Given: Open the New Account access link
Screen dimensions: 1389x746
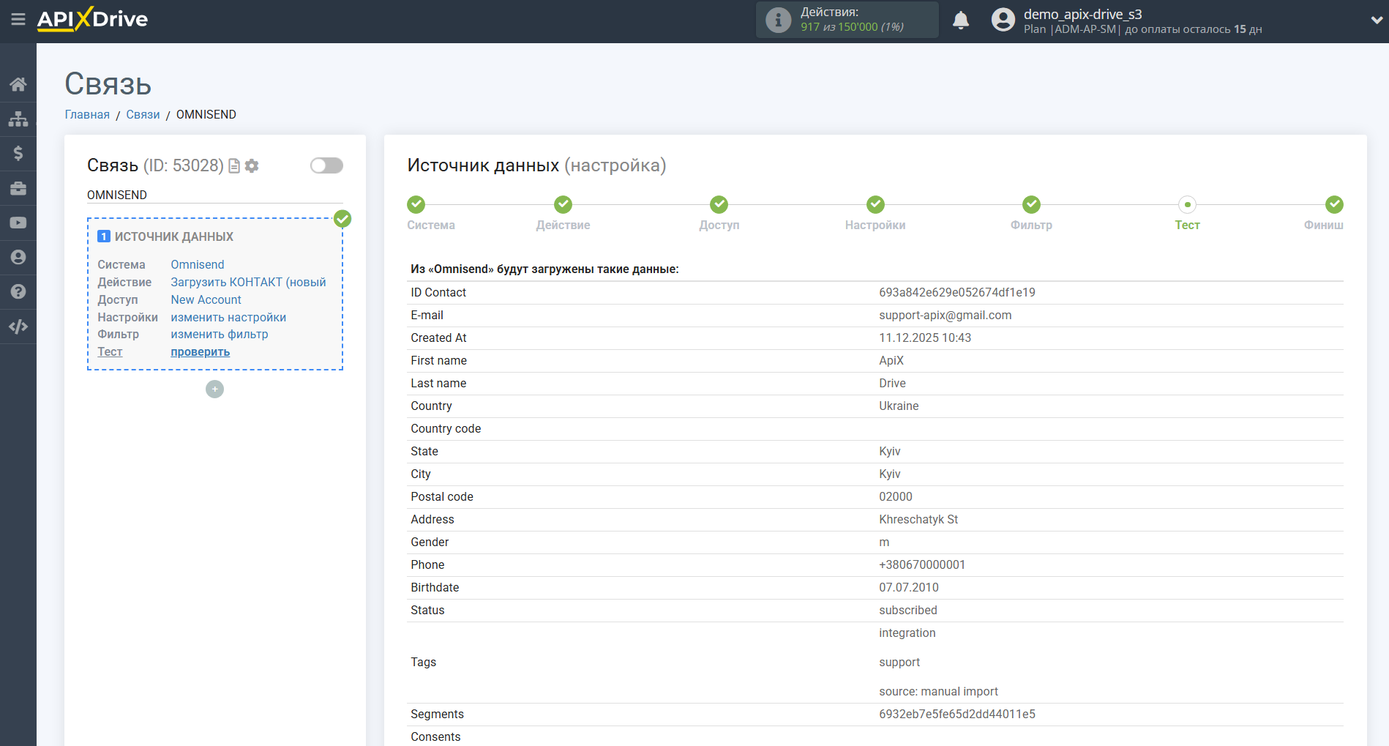Looking at the screenshot, I should (206, 300).
